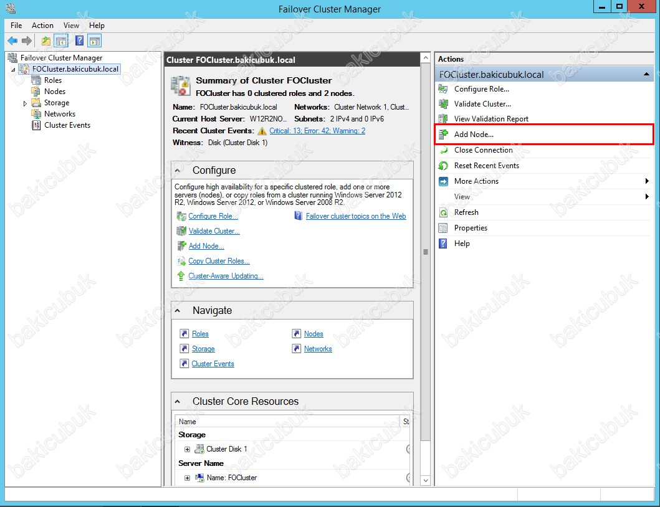660x507 pixels.
Task: Collapse the FOCluster.bakicubuk.local actions group
Action: point(646,75)
